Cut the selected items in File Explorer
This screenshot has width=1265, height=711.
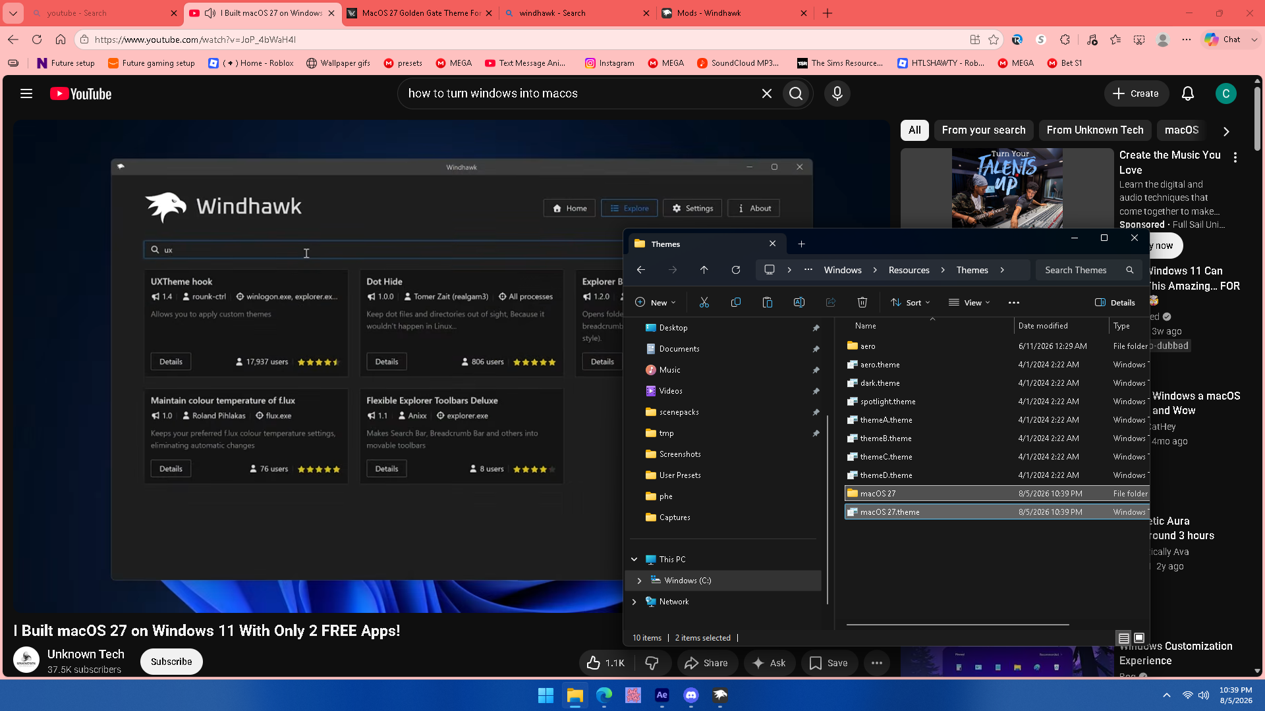tap(704, 302)
